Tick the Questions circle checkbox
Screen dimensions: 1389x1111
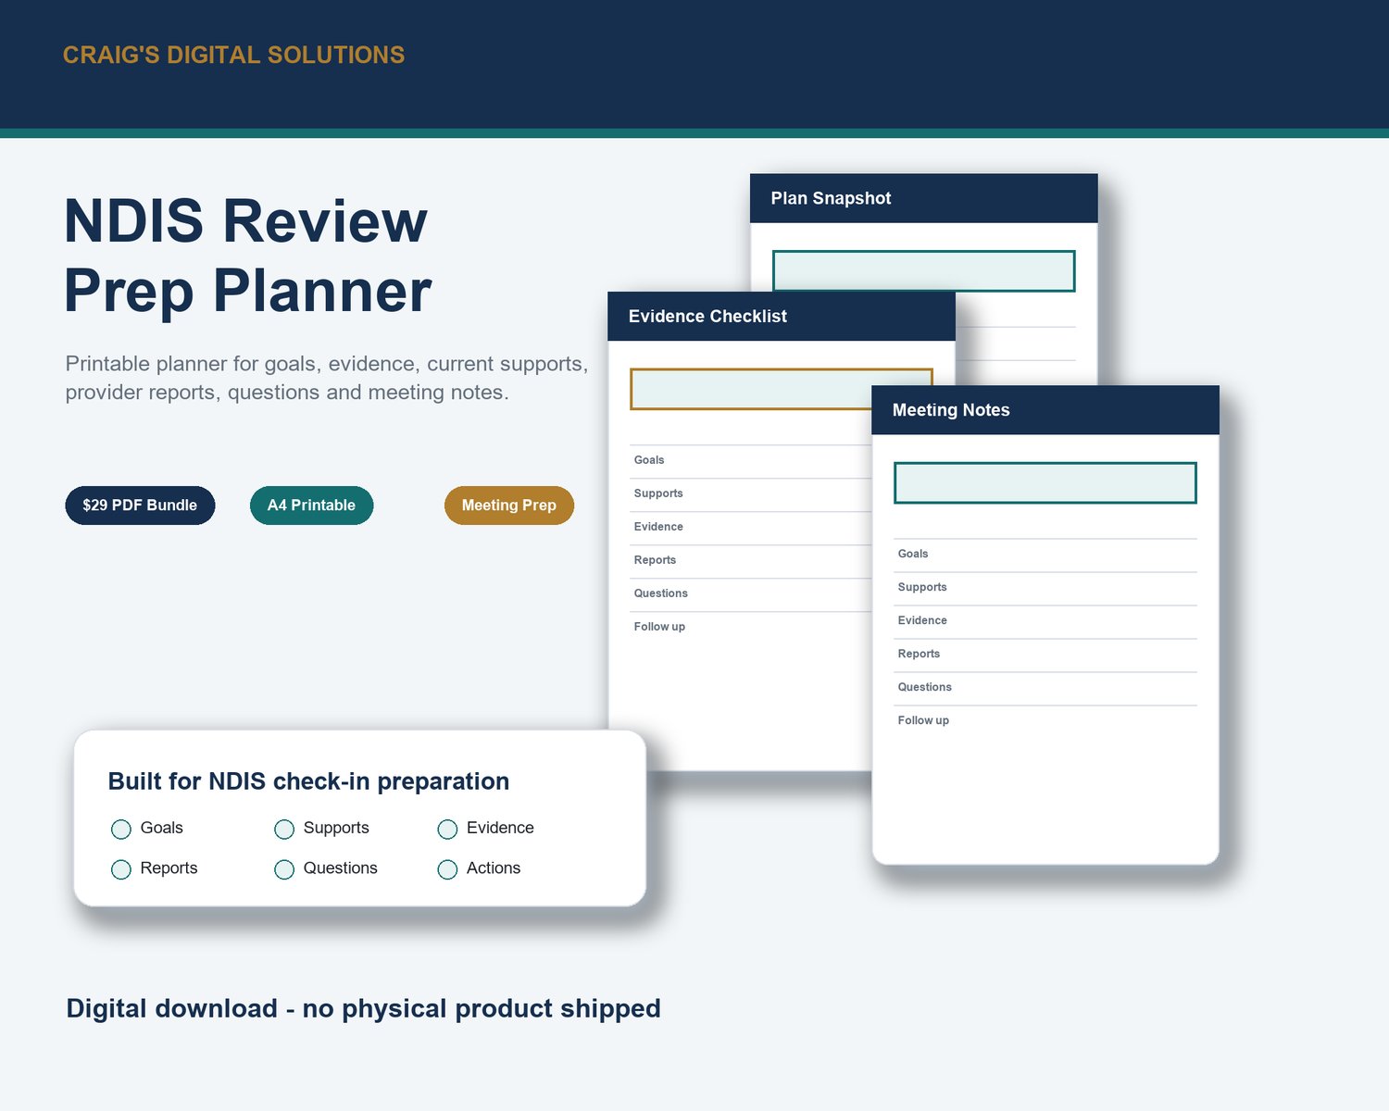click(284, 869)
